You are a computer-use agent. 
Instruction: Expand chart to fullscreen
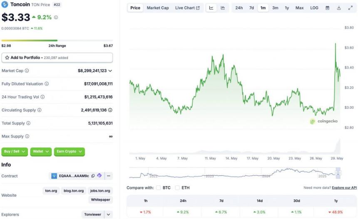350,8
